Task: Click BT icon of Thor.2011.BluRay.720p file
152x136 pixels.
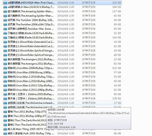Action: click(x=5, y=112)
